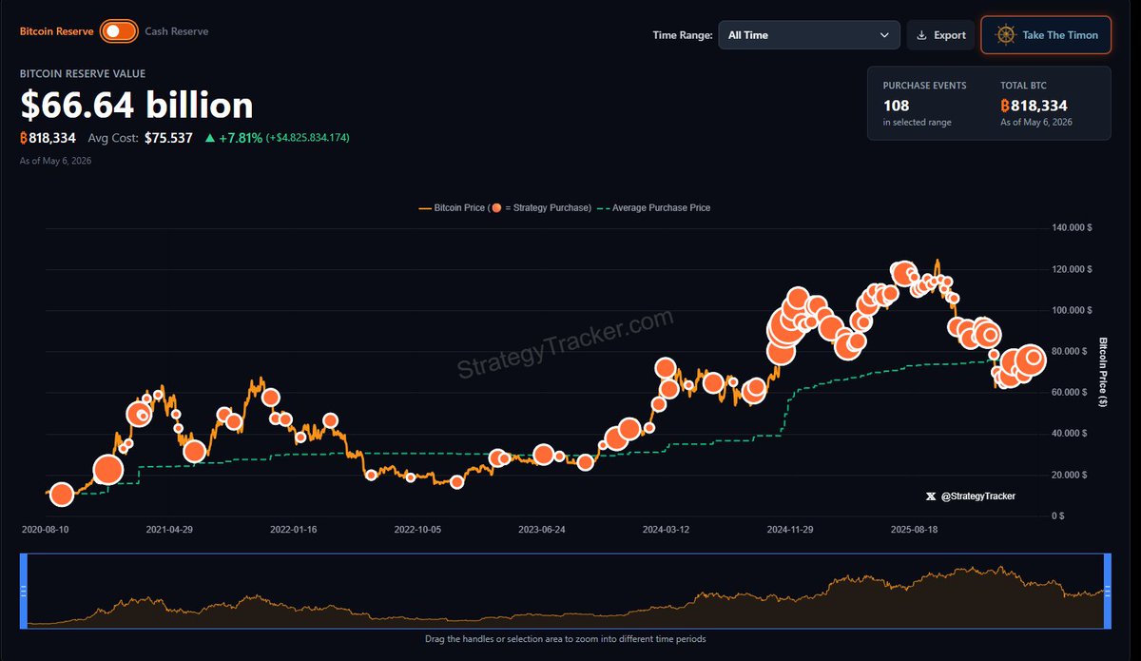Click the download icon in Export

pos(921,35)
